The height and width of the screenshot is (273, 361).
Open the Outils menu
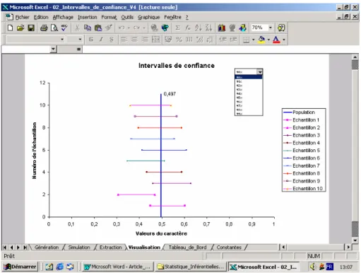tap(127, 17)
